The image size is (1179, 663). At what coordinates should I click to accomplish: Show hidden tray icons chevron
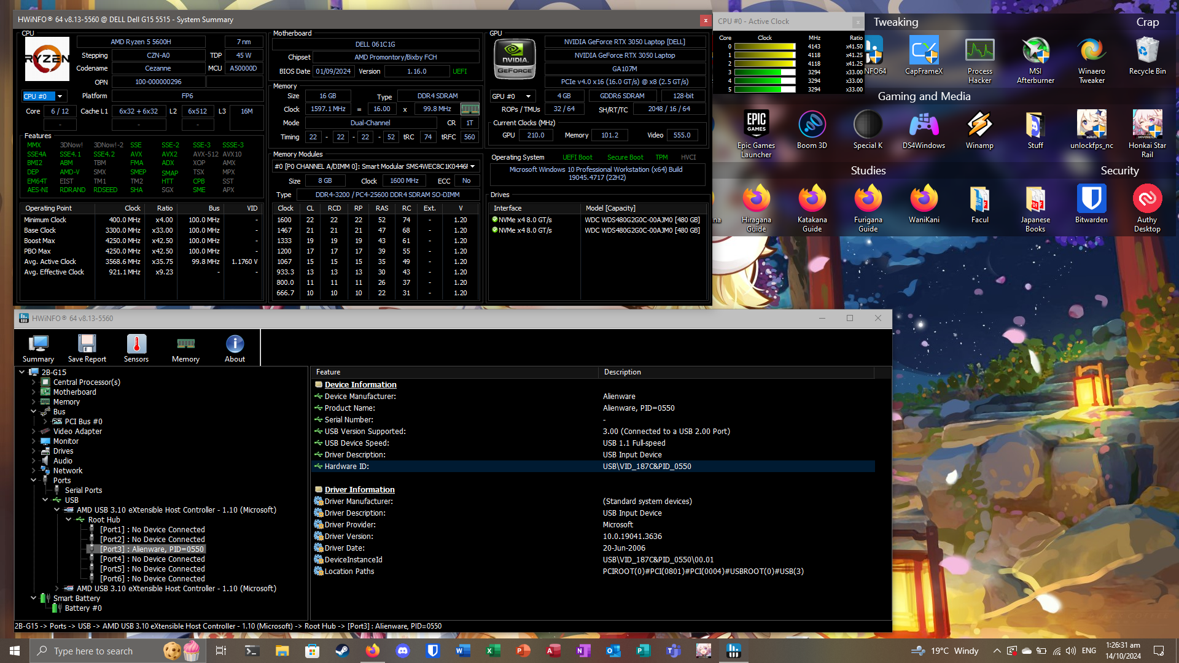[997, 651]
